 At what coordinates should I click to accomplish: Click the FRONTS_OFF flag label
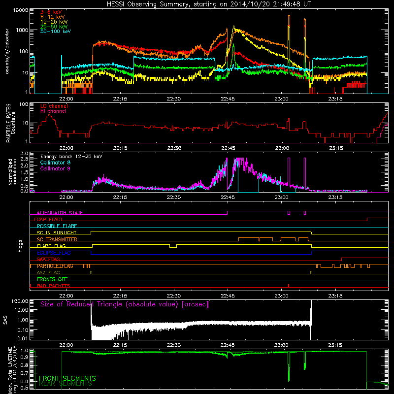click(x=52, y=279)
